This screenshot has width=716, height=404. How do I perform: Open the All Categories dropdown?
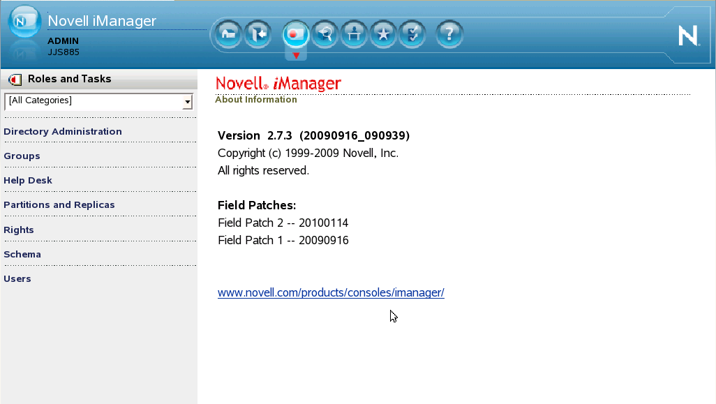click(x=98, y=101)
